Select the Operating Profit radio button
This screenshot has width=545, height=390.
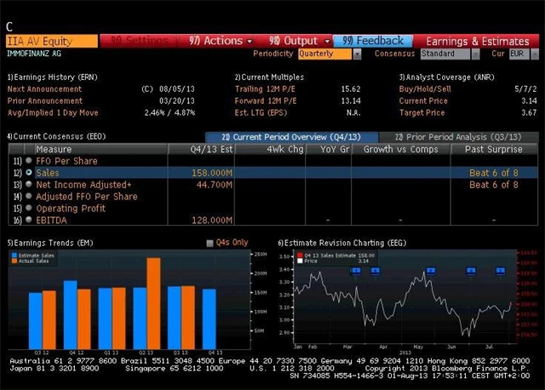(29, 208)
